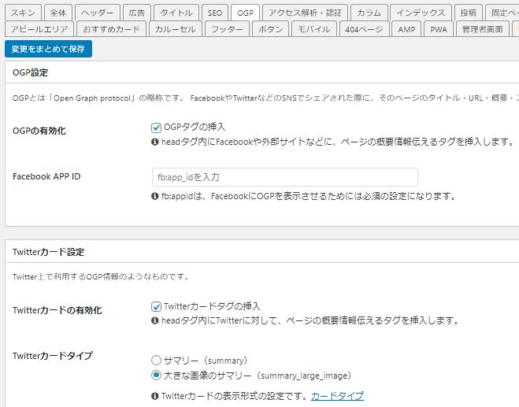Click the Twitterカードの有効化 label
519x407 pixels.
(x=57, y=310)
